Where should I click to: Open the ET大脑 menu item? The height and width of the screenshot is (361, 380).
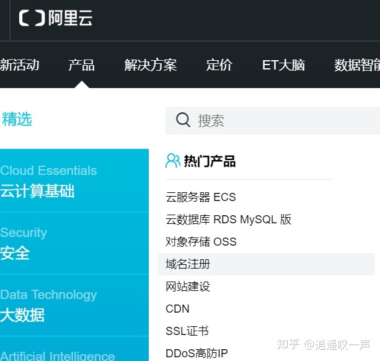point(283,65)
